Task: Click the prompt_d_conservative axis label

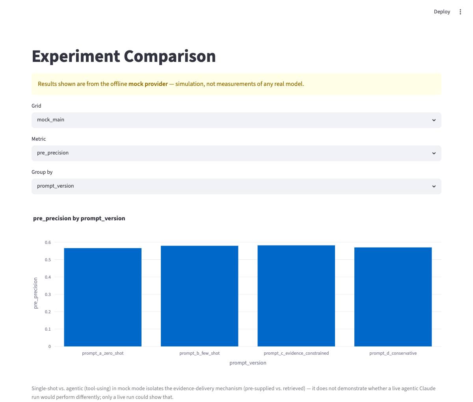Action: pyautogui.click(x=393, y=353)
